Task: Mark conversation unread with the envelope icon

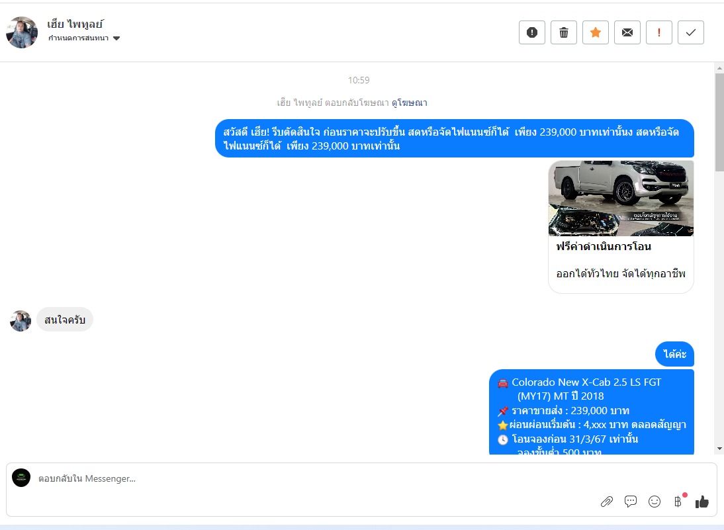Action: [627, 32]
